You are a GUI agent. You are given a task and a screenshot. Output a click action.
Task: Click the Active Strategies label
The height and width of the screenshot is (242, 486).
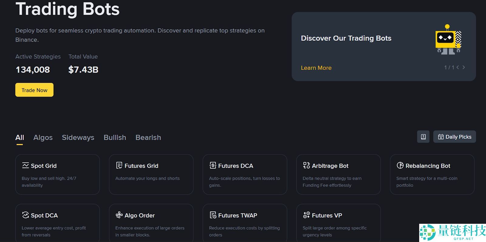click(38, 56)
